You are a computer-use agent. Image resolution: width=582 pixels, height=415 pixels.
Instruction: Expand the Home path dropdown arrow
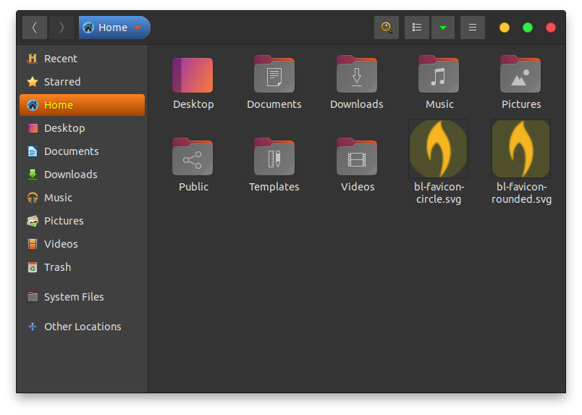[x=138, y=28]
